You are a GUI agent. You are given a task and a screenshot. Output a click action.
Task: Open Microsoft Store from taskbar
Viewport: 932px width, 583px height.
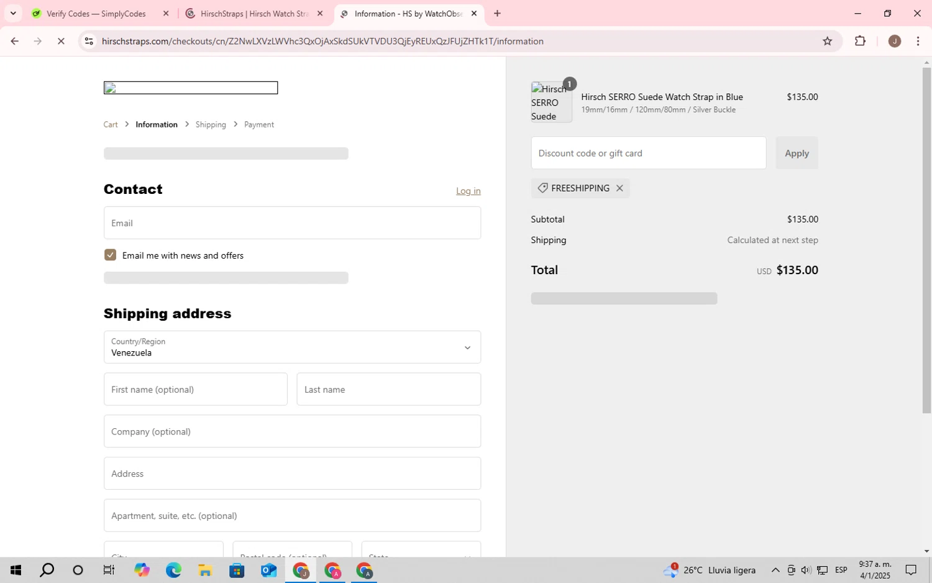point(237,570)
